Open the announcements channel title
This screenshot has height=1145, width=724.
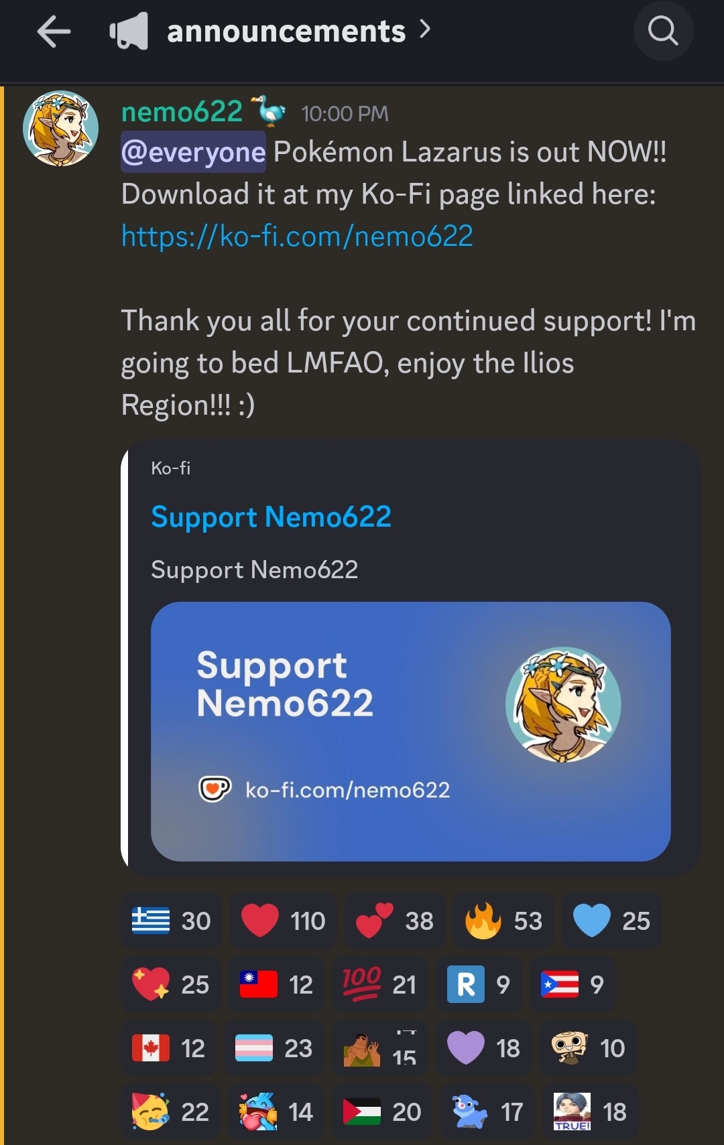click(x=286, y=31)
